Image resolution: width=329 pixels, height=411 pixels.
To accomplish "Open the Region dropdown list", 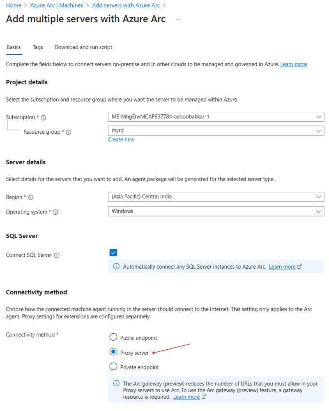I will coord(216,197).
